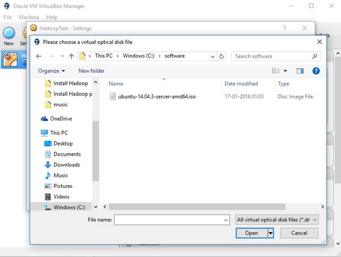Open file dialog Help icon

tap(316, 71)
